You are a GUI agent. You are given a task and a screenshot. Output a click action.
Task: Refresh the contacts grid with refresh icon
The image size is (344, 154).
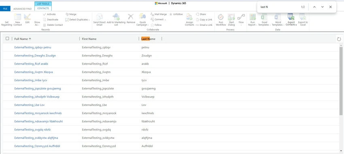coord(339,39)
